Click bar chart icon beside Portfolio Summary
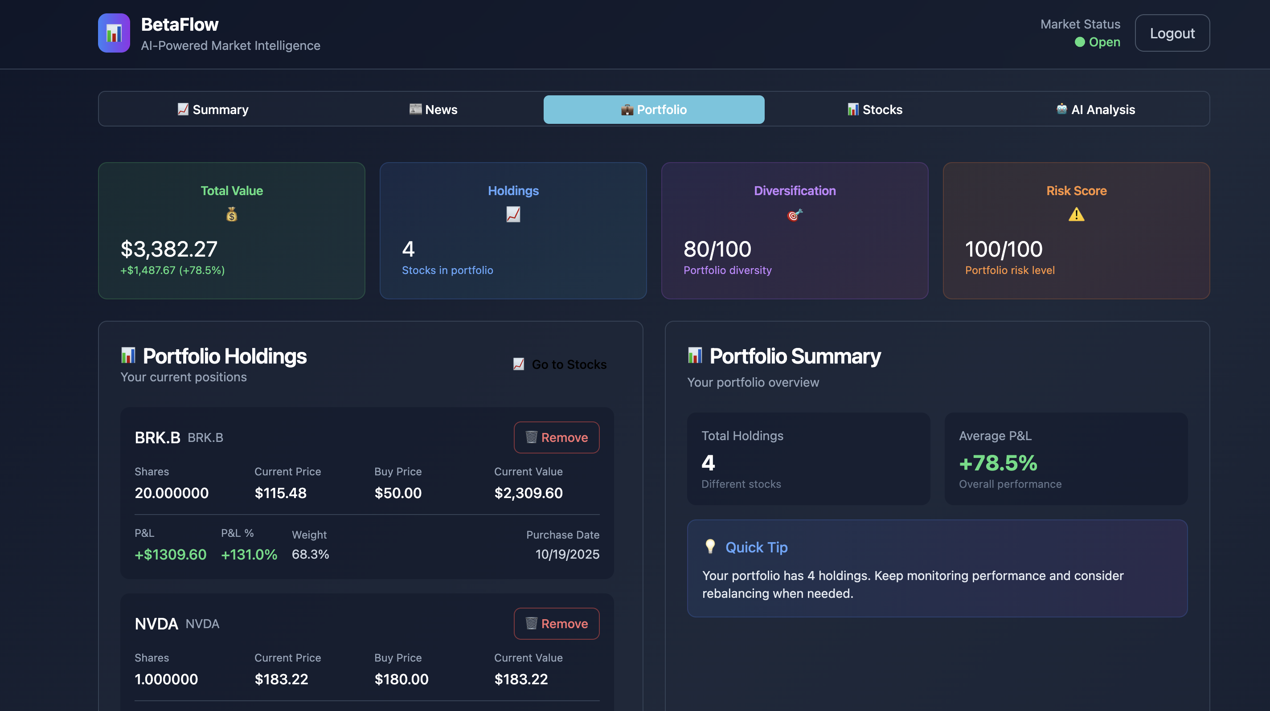This screenshot has height=711, width=1270. 695,355
